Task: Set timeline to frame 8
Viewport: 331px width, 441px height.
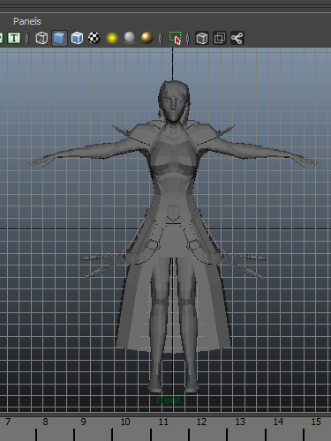Action: click(x=45, y=422)
